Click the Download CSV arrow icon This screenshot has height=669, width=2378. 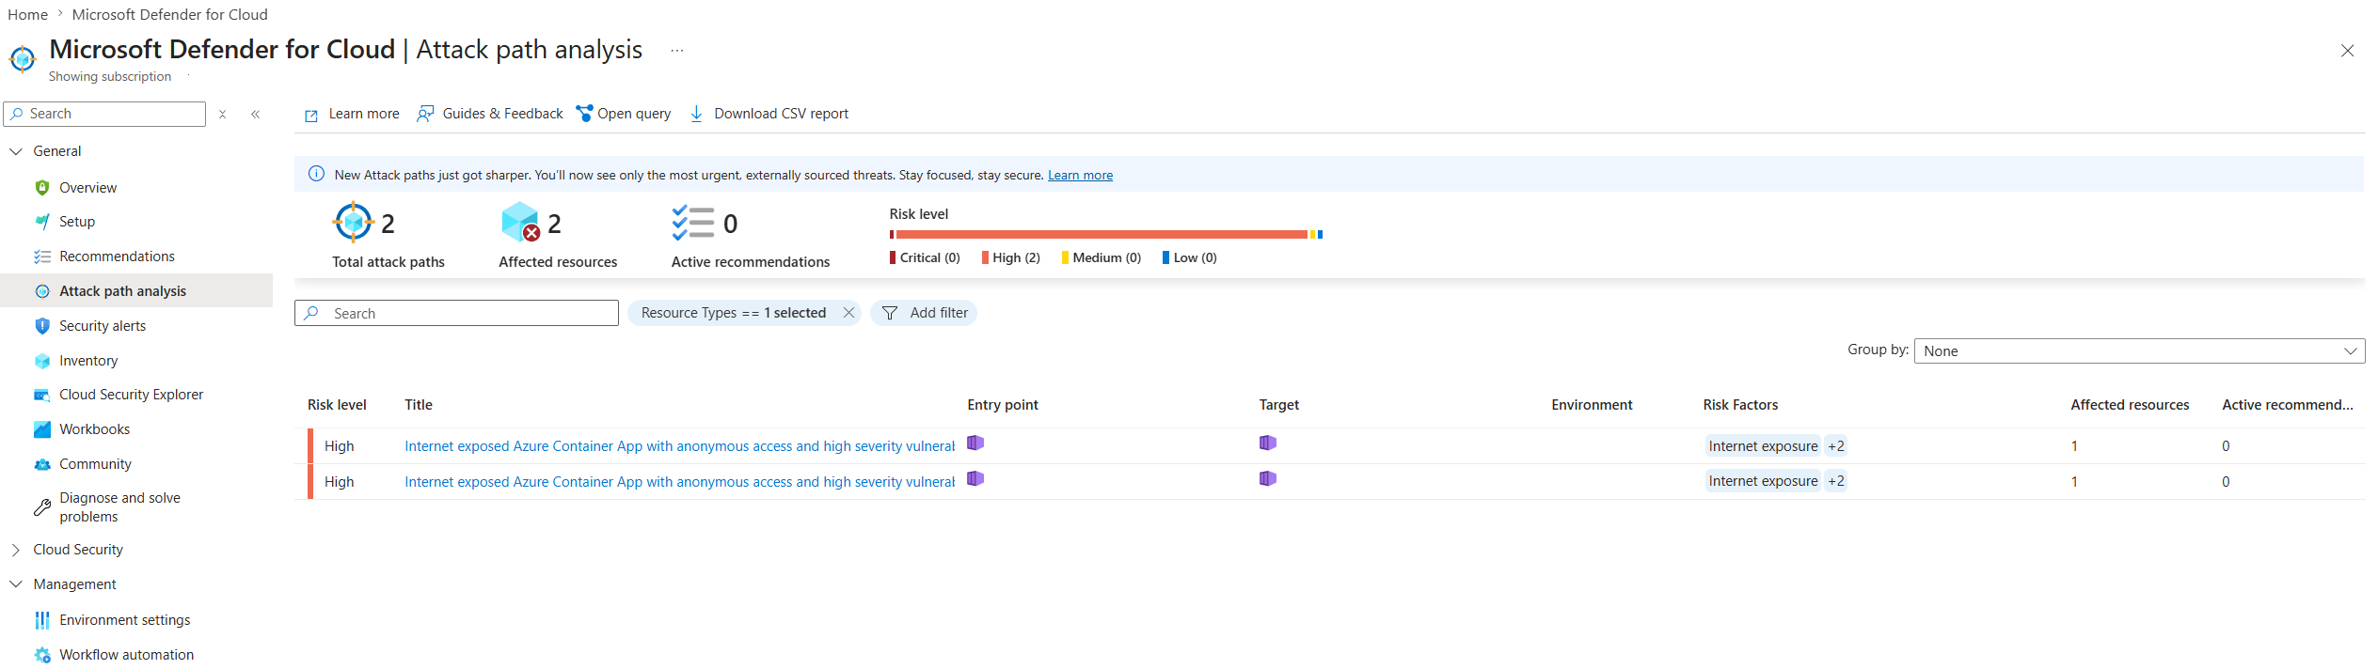696,114
